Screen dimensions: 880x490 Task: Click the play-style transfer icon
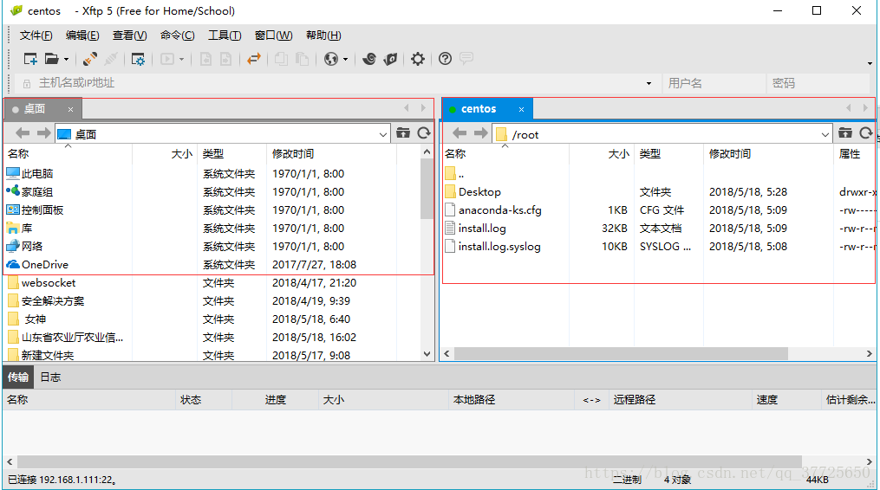point(167,58)
